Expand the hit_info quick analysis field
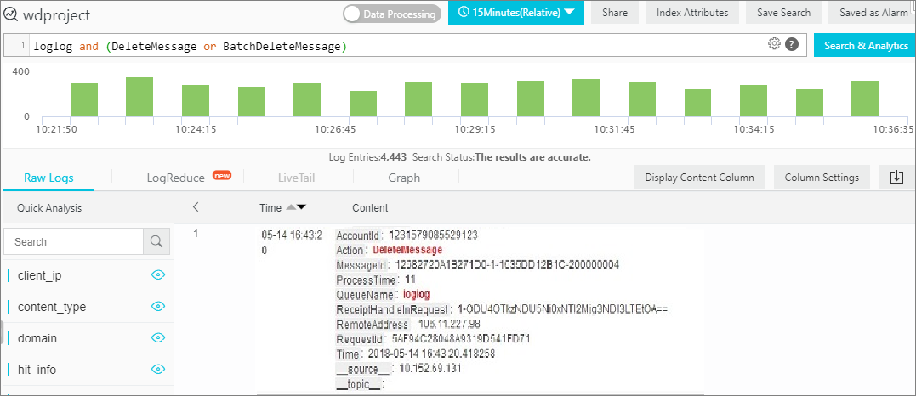This screenshot has height=396, width=916. [x=37, y=370]
